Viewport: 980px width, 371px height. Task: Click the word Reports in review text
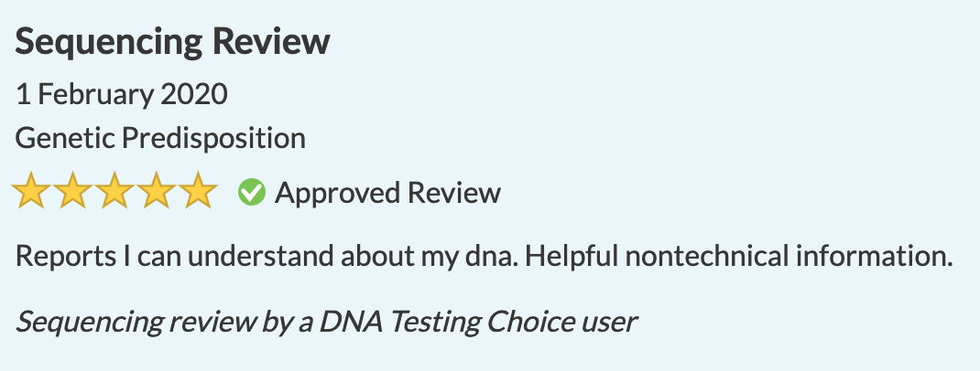[66, 256]
